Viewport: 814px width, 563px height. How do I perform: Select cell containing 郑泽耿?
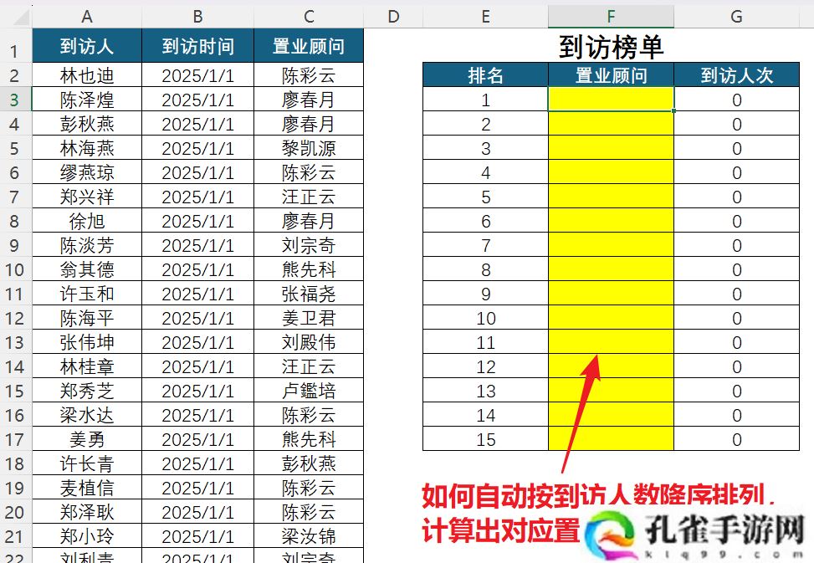87,512
